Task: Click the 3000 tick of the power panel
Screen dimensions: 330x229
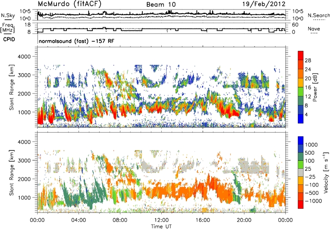Action: tap(24, 75)
